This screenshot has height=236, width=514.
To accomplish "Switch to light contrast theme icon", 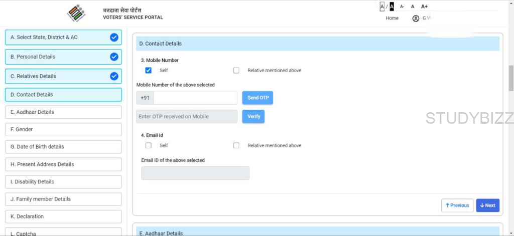I will pos(382,7).
